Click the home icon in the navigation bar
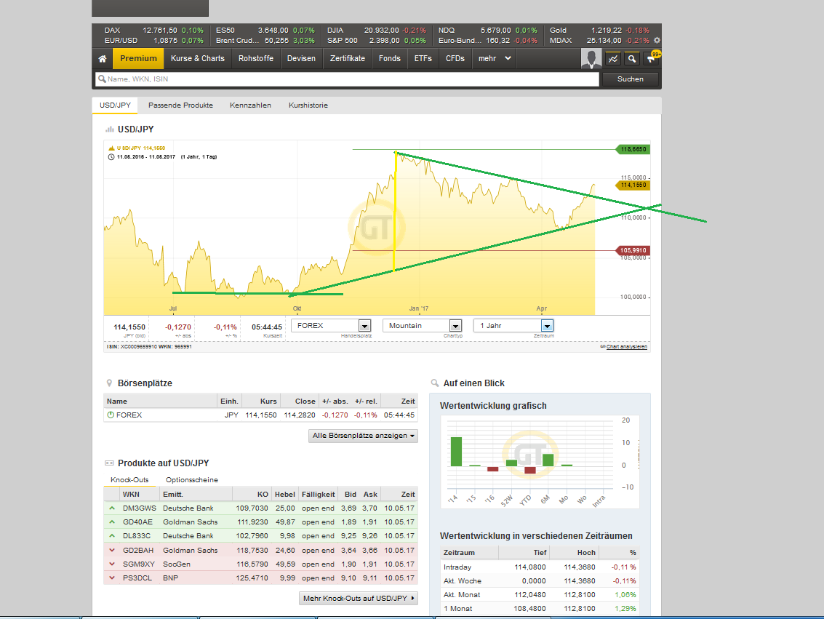The image size is (824, 619). [101, 58]
